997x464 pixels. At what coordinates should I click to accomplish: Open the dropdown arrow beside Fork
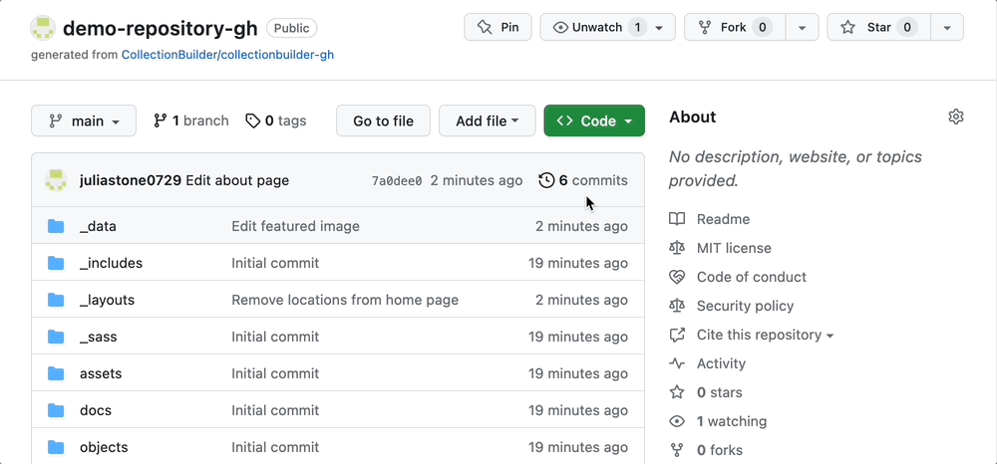click(803, 27)
